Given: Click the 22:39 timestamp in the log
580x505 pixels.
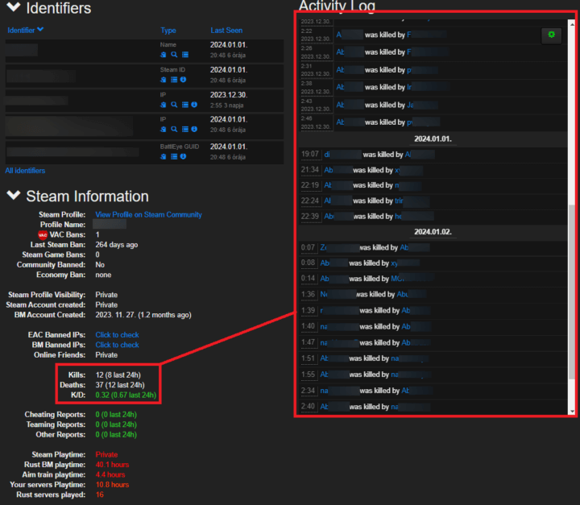Looking at the screenshot, I should pos(309,217).
